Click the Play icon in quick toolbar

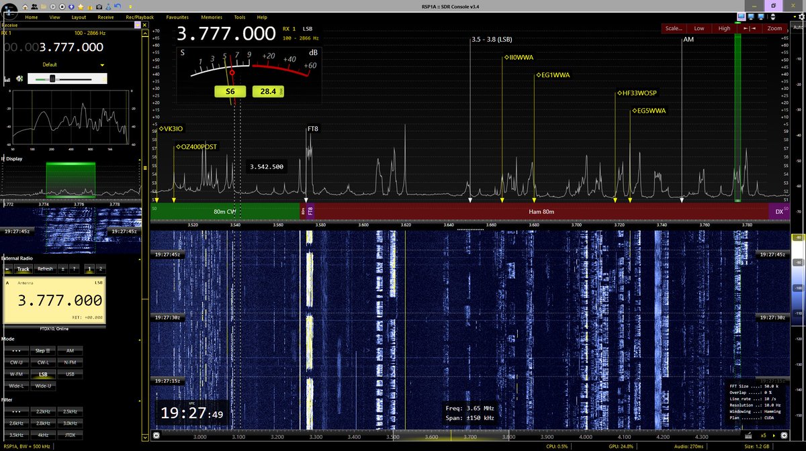pyautogui.click(x=53, y=6)
